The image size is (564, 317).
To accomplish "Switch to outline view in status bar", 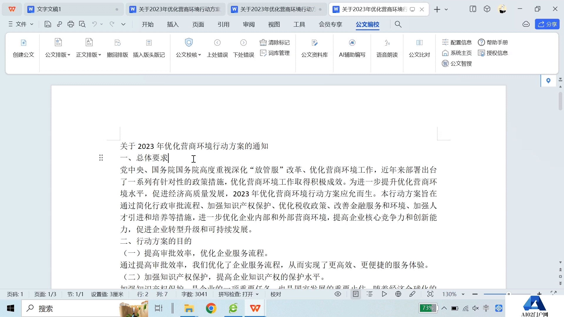I will coord(370,294).
